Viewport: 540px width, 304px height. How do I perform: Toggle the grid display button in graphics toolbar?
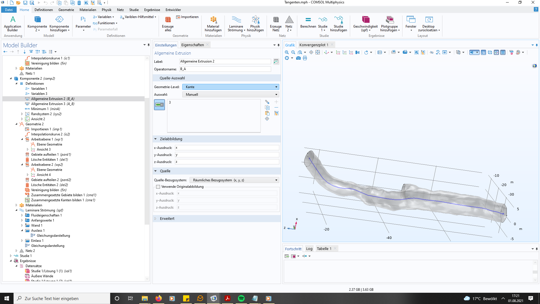point(503,52)
